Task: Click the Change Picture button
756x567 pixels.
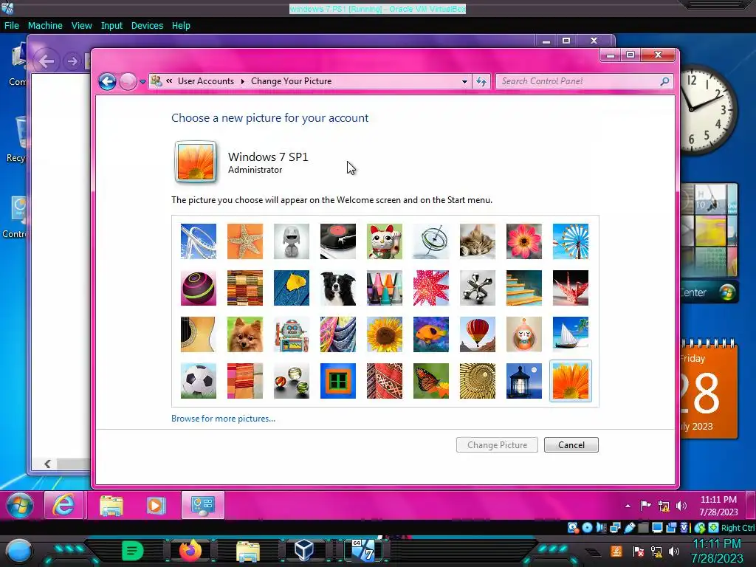Action: tap(497, 445)
